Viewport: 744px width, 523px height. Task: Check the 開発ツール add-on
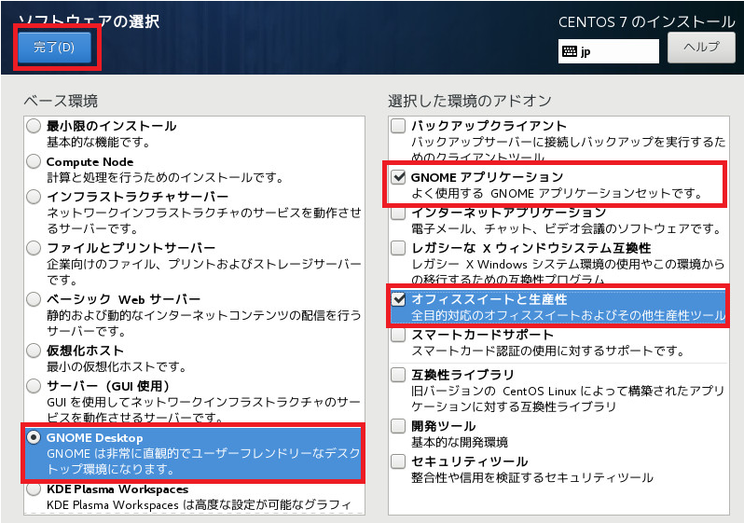point(398,426)
